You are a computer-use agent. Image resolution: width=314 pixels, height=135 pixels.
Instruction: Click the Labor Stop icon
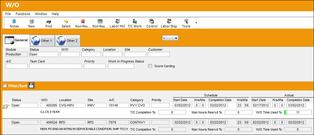point(169,21)
